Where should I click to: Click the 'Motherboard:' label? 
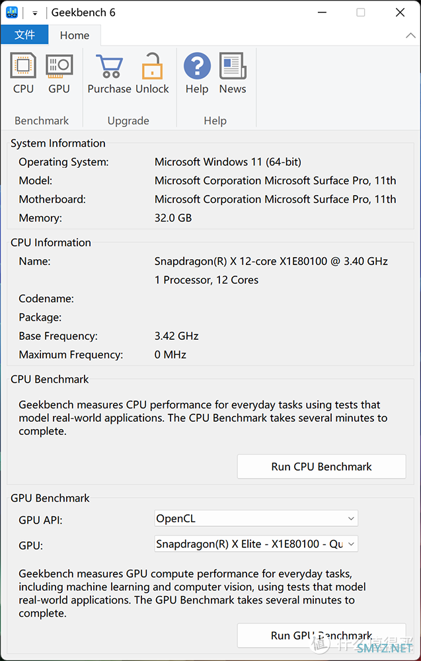[52, 199]
